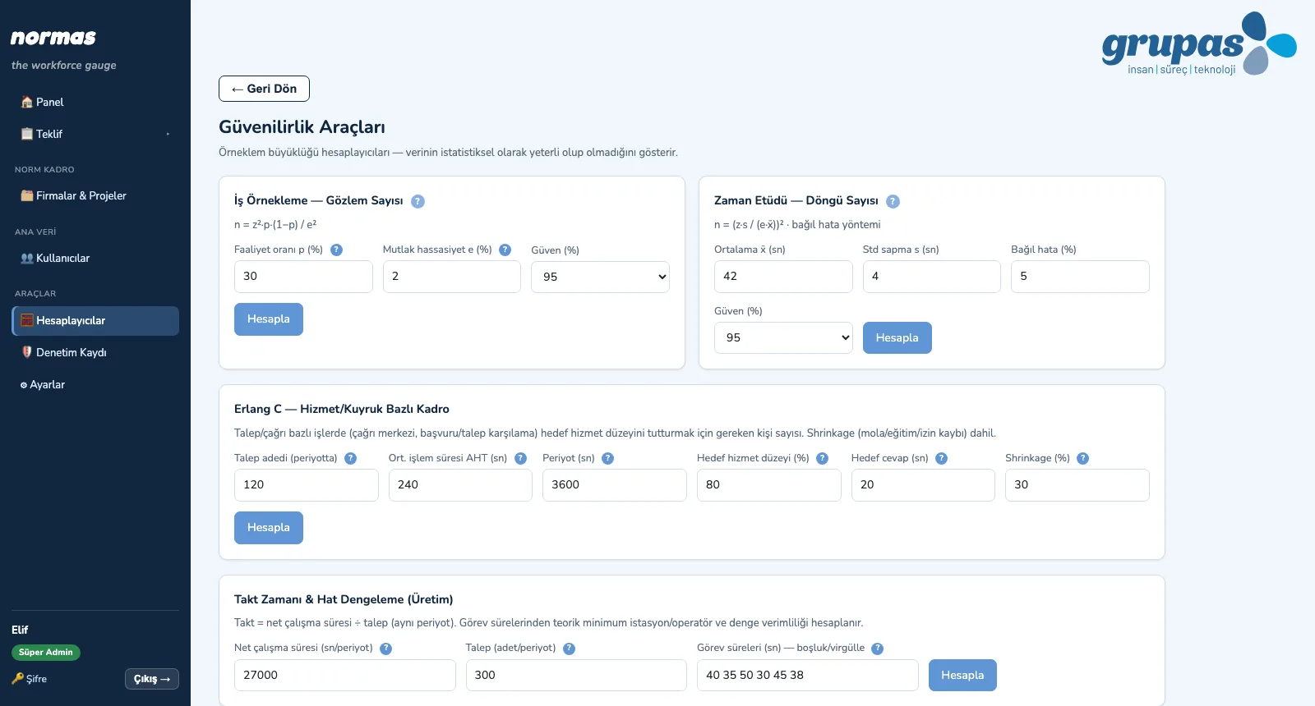Click help icon next to Zaman Etüdü title
The height and width of the screenshot is (706, 1315).
[893, 201]
